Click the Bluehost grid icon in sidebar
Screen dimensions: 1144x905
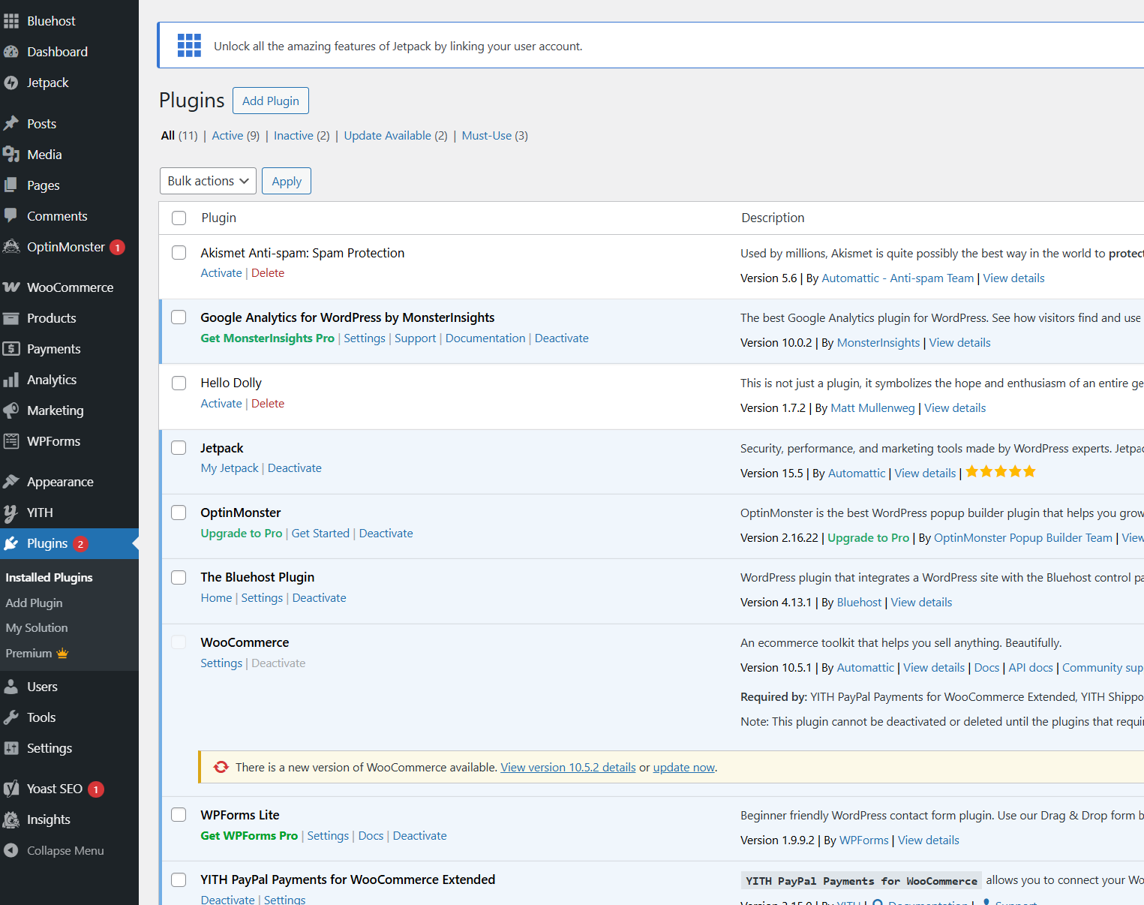click(x=11, y=21)
